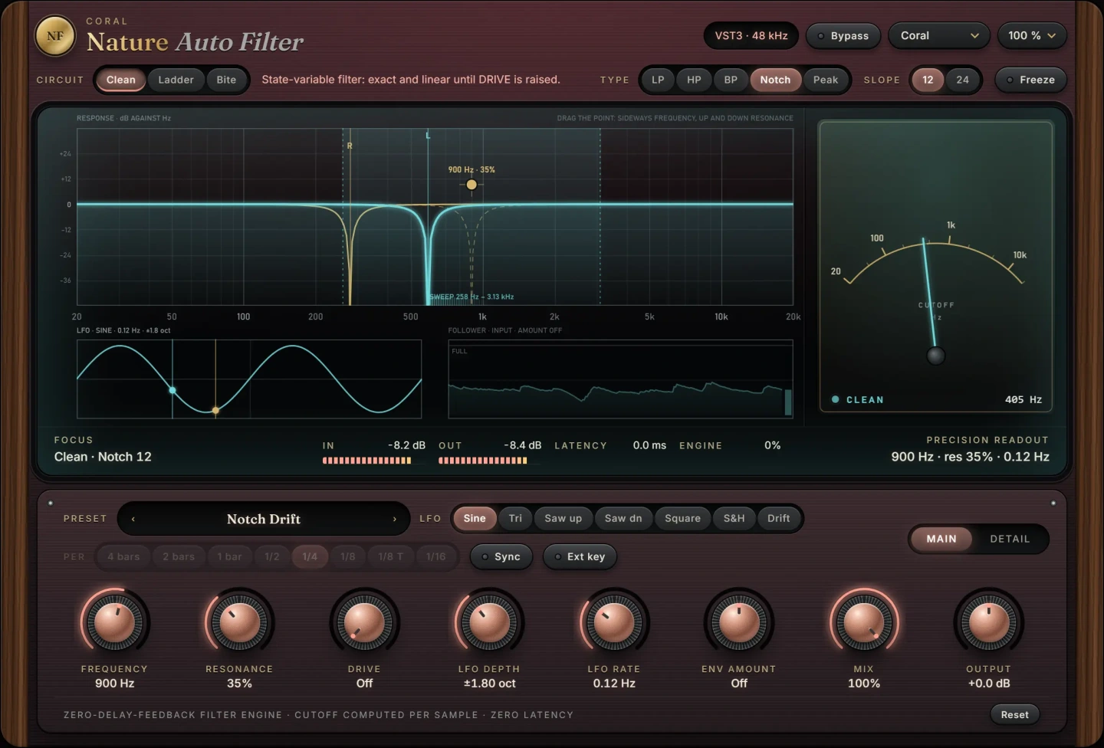Enable Ext key
This screenshot has height=748, width=1104.
(x=580, y=556)
